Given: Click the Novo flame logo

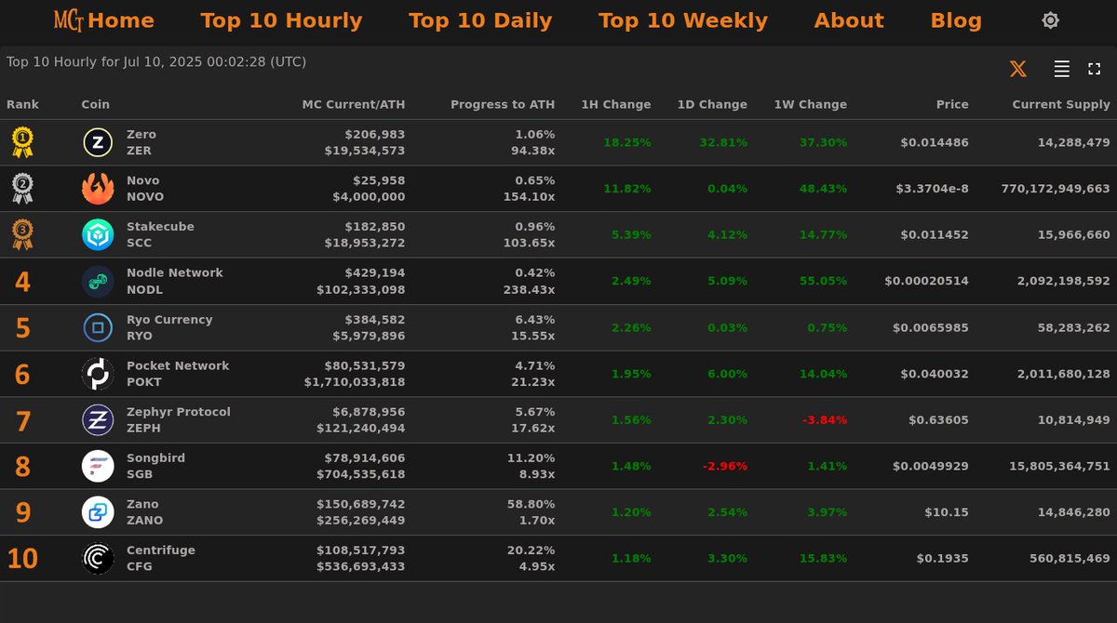Looking at the screenshot, I should [x=97, y=188].
